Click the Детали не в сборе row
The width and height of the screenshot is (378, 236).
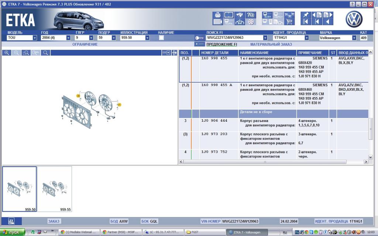[x=274, y=114]
